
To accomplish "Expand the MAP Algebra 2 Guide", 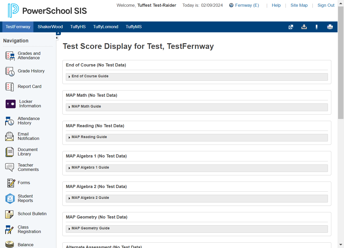I will [197, 198].
